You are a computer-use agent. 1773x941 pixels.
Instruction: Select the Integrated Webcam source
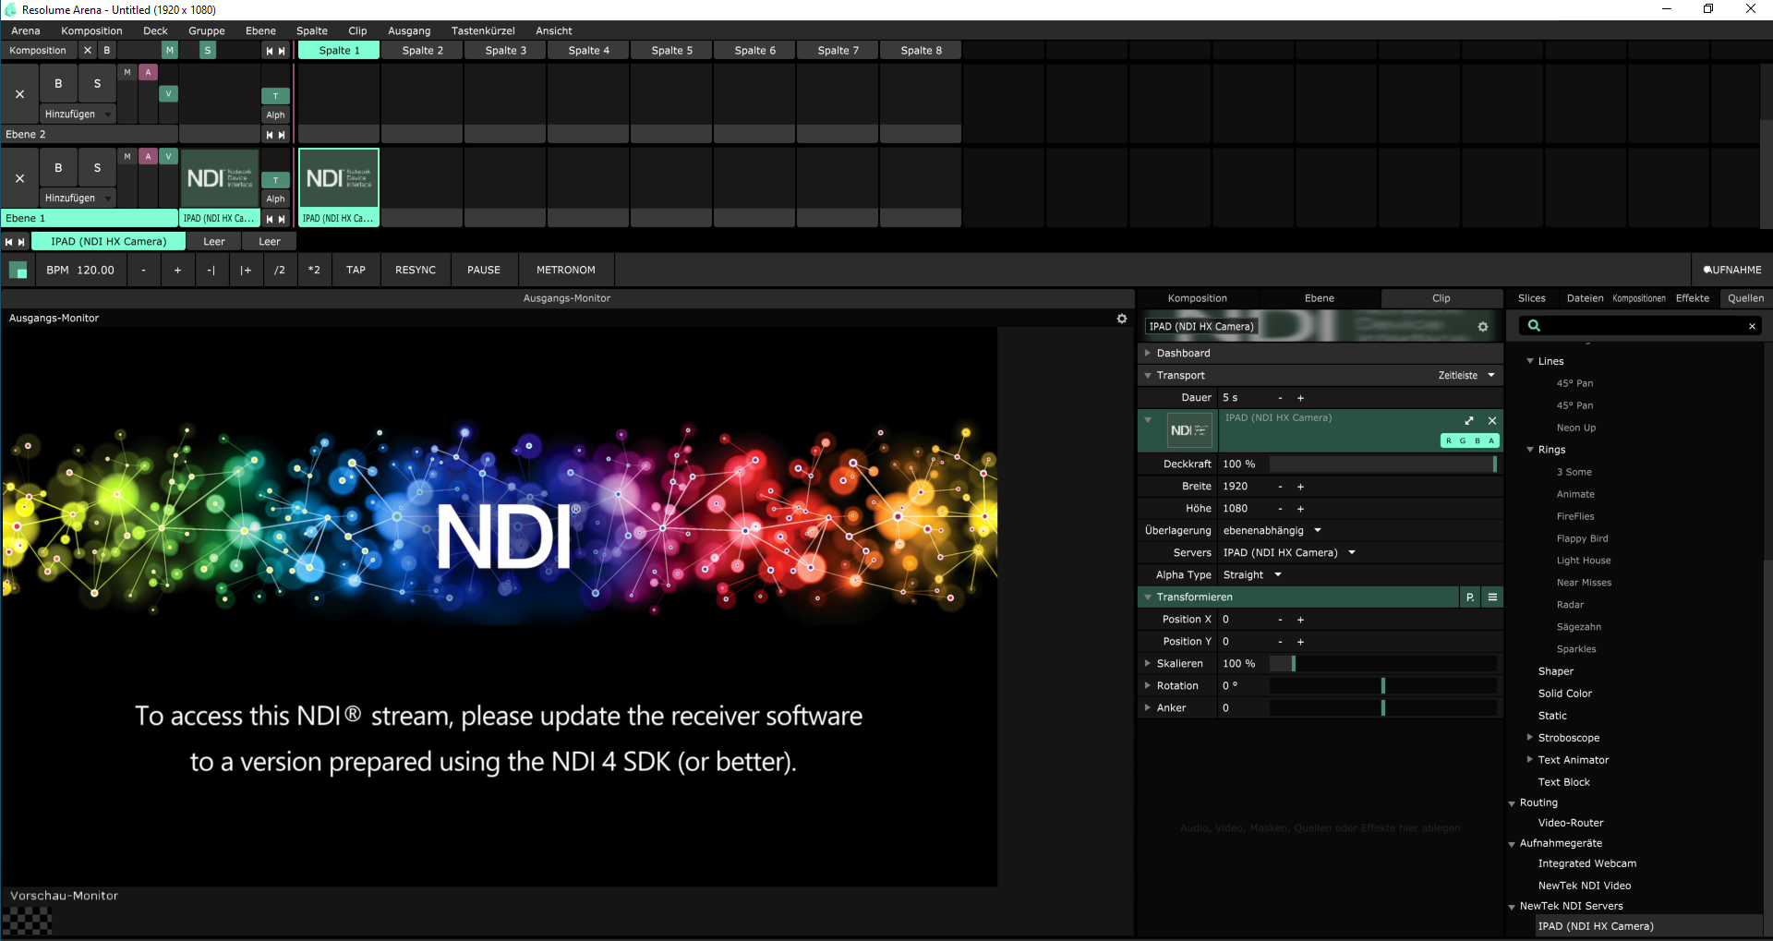click(x=1586, y=863)
